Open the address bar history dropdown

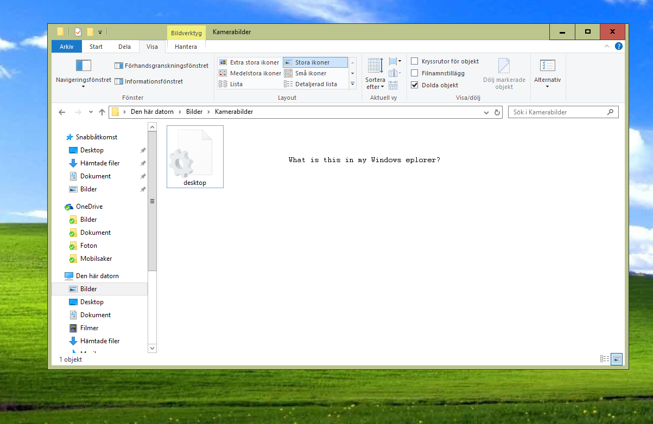(486, 112)
